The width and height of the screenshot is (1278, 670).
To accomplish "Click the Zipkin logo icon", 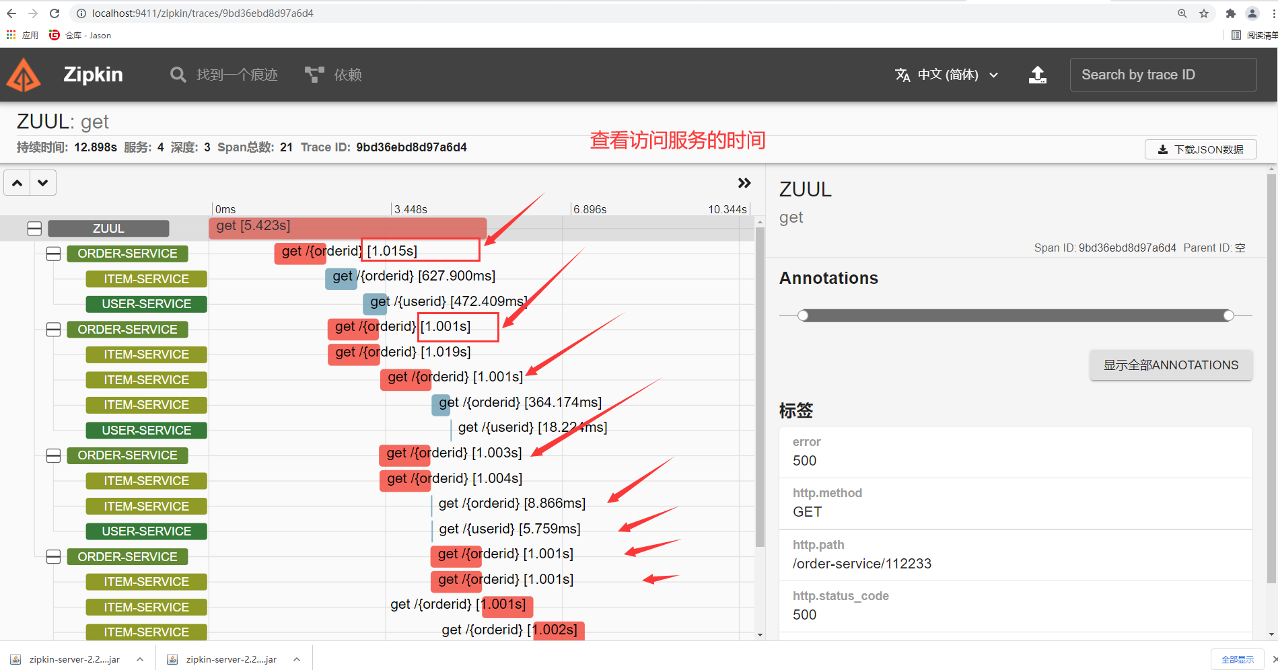I will [24, 75].
